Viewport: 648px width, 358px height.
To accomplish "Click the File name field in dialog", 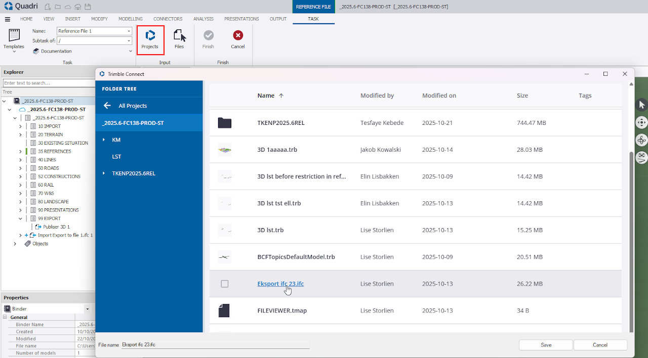I will click(x=215, y=345).
